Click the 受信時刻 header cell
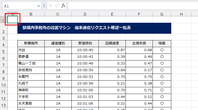198x110 pixels. point(85,43)
